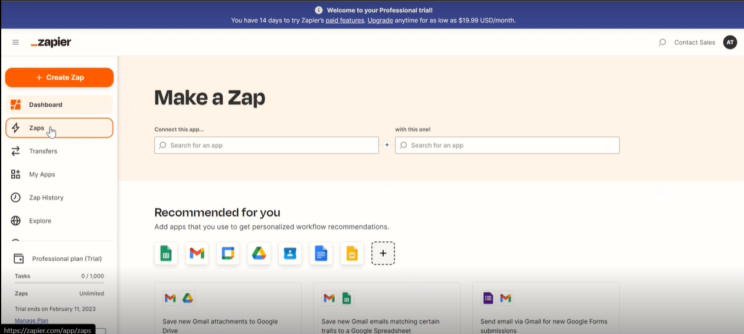The image size is (744, 334).
Task: Click the 'Recommended for you' heading
Action: (x=217, y=212)
